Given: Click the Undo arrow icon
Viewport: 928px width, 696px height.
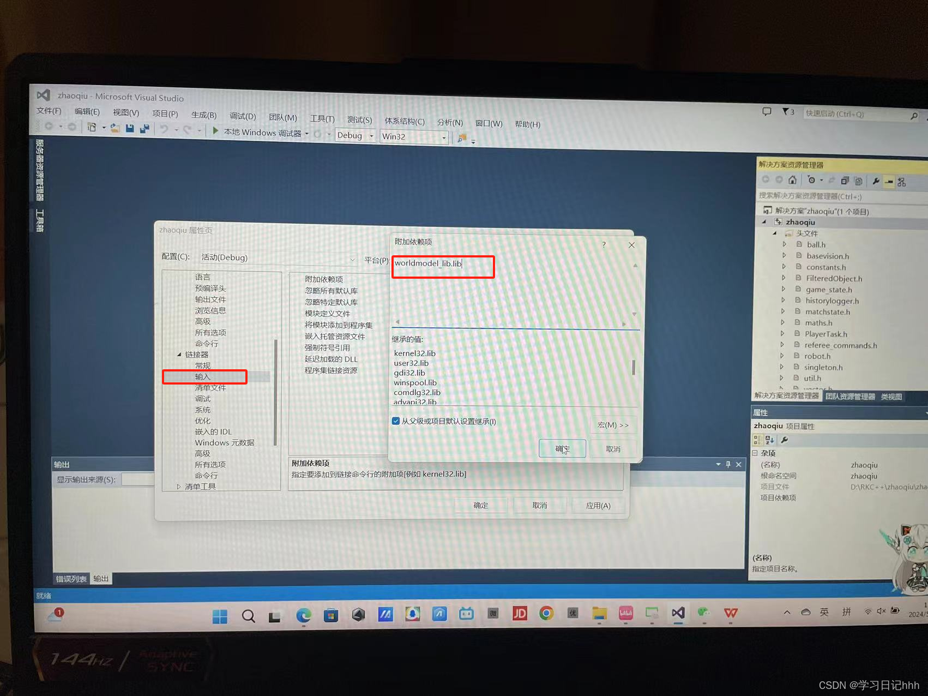Looking at the screenshot, I should click(164, 129).
